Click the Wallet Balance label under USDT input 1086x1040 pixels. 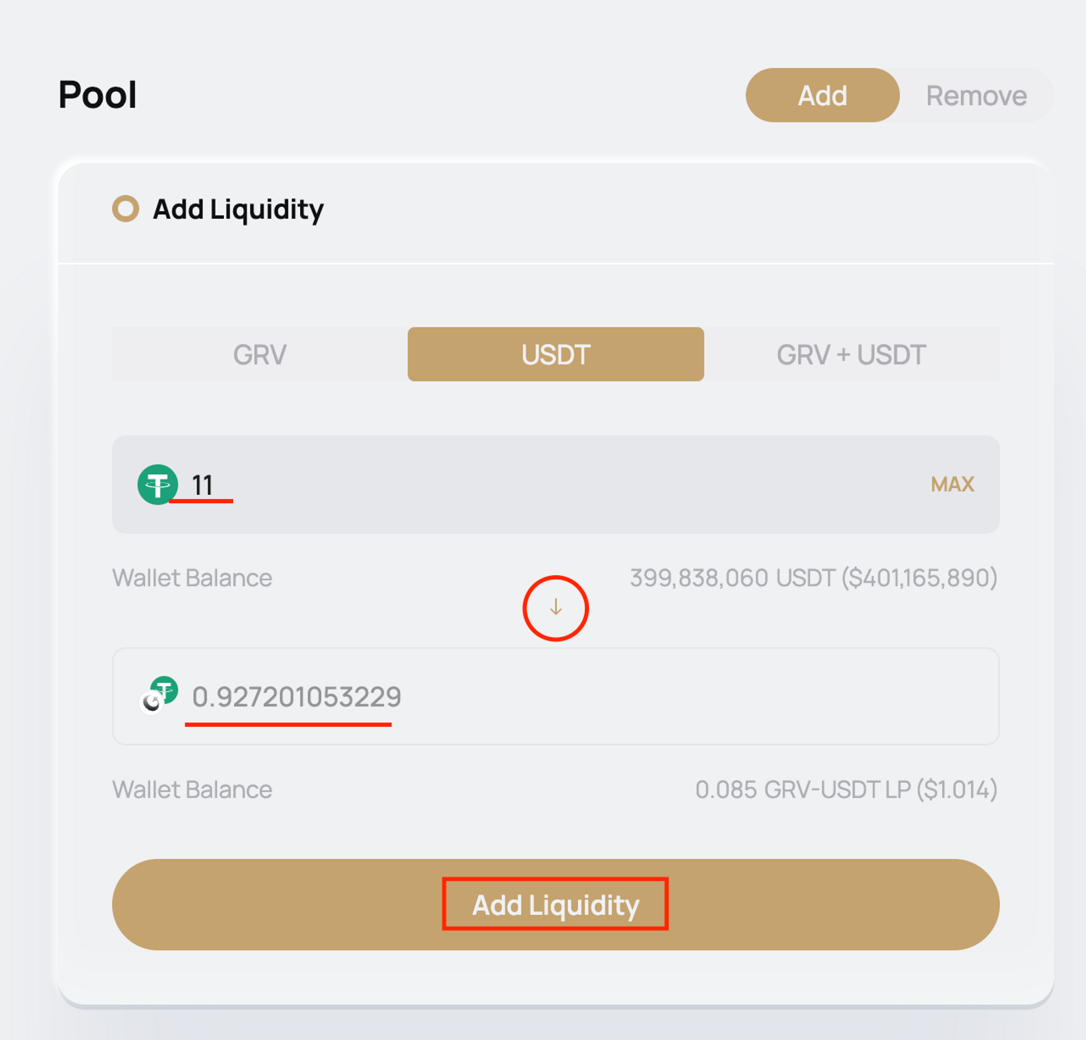192,578
